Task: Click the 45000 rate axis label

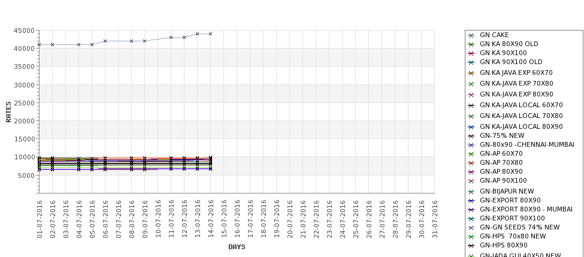Action: [x=24, y=31]
